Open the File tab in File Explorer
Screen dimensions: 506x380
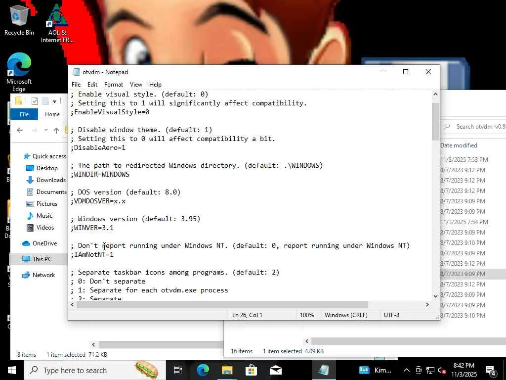coord(24,114)
